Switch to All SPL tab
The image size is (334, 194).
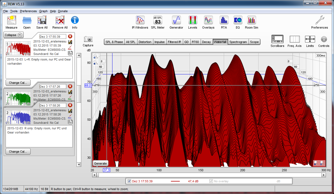click(131, 42)
